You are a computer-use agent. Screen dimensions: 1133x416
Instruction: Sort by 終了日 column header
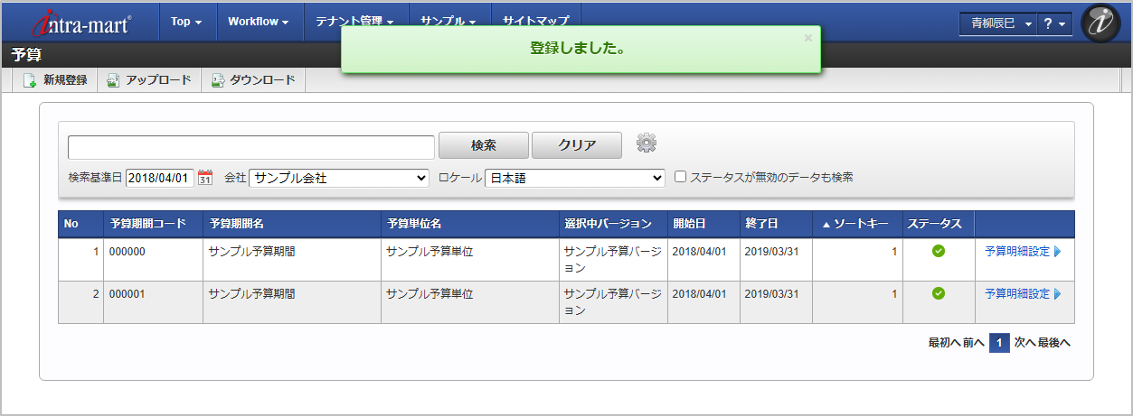776,224
